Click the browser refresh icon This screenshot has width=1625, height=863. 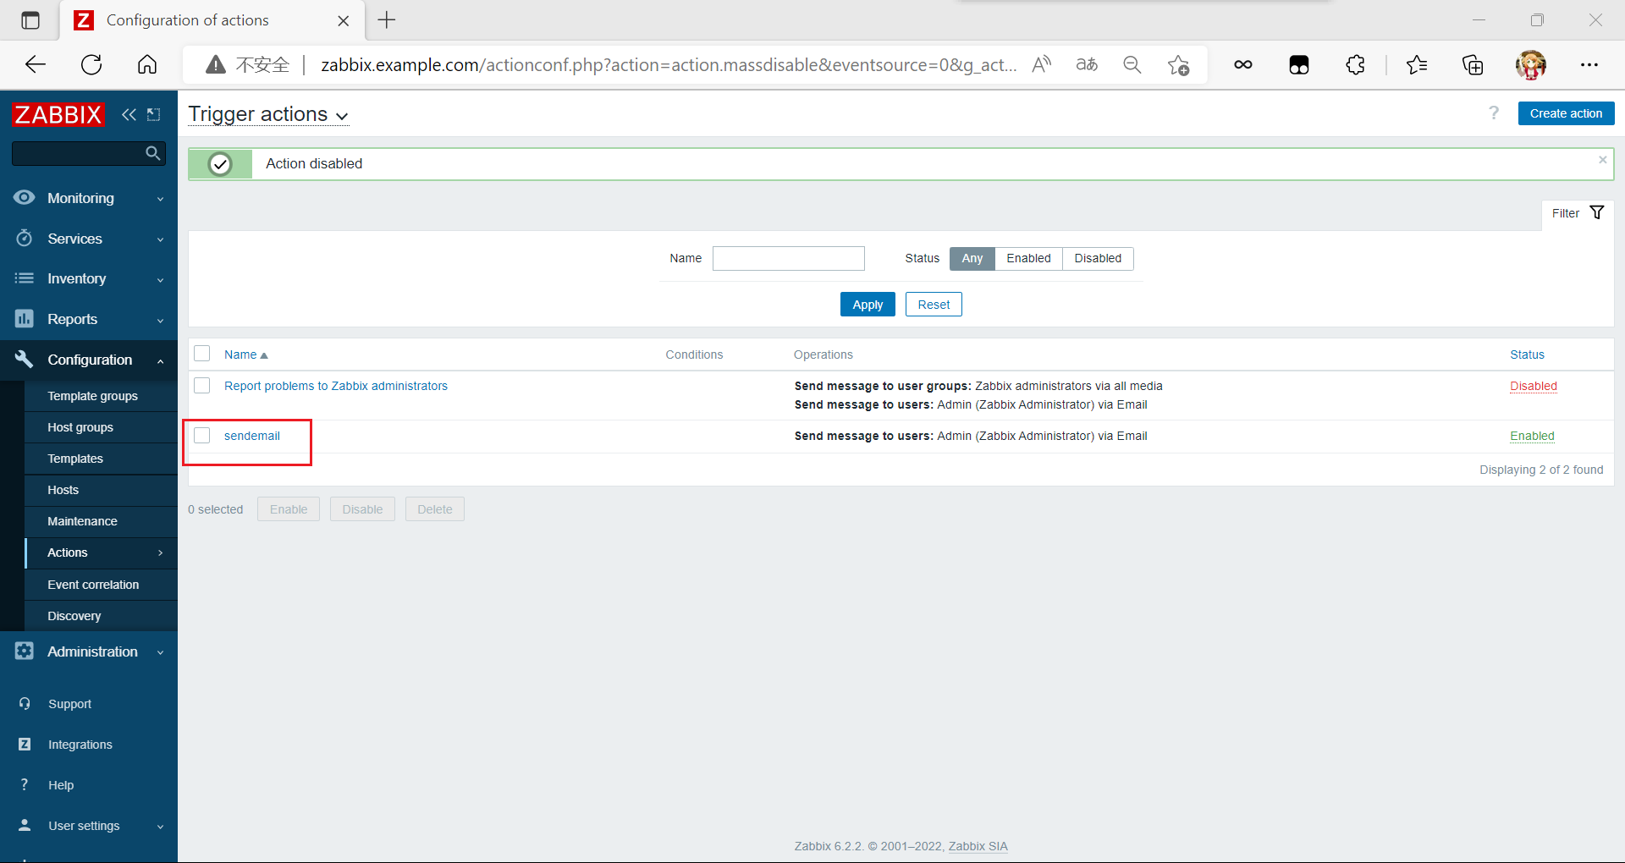pos(91,64)
